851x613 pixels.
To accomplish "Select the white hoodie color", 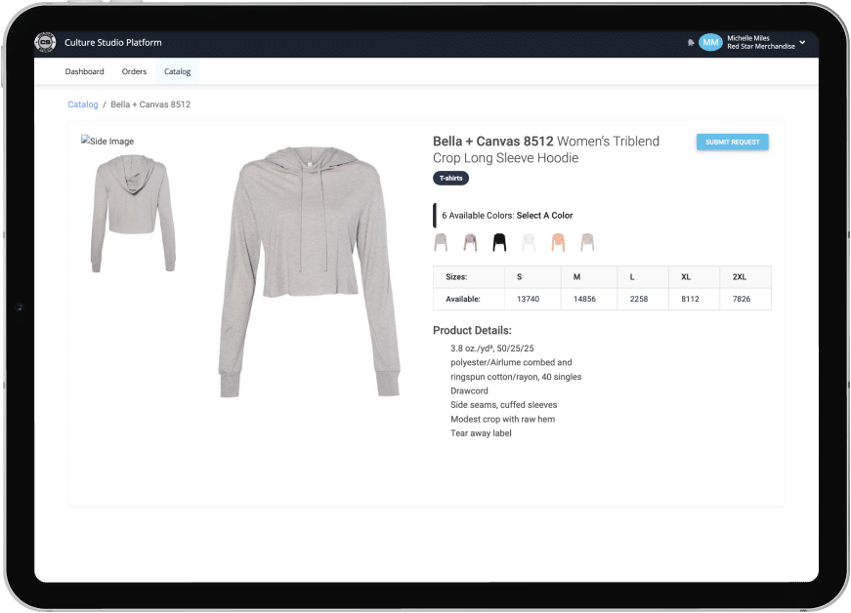I will click(x=529, y=242).
